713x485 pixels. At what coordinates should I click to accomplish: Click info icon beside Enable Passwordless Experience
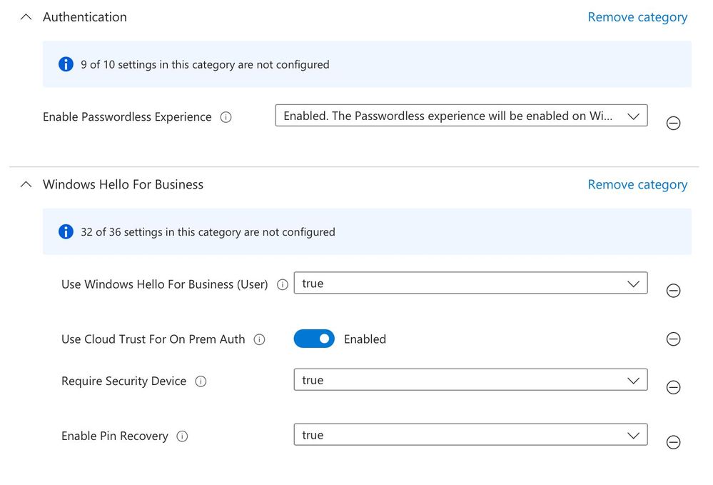tap(226, 117)
